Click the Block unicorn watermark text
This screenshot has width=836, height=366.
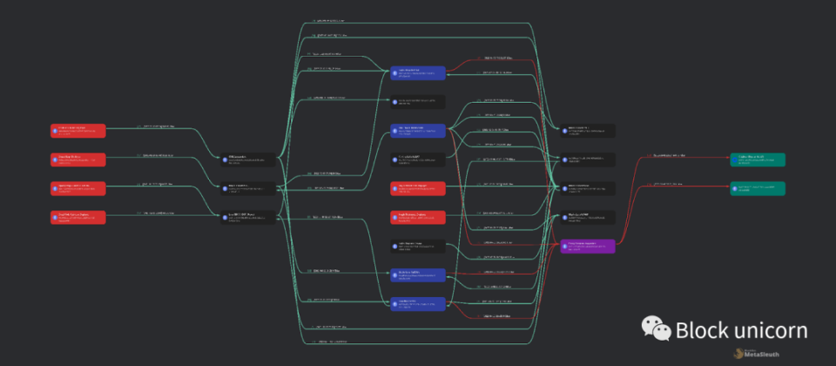[742, 329]
